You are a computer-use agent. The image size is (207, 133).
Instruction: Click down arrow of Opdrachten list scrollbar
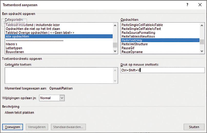pyautogui.click(x=202, y=51)
